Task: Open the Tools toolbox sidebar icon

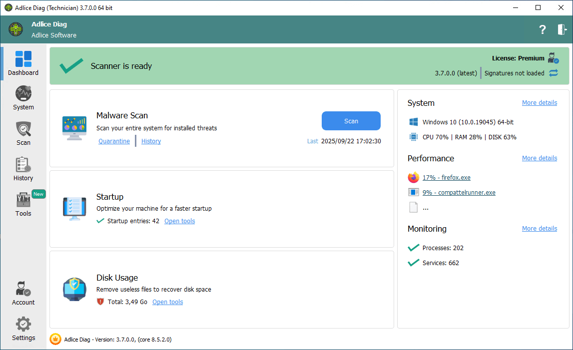Action: tap(23, 200)
